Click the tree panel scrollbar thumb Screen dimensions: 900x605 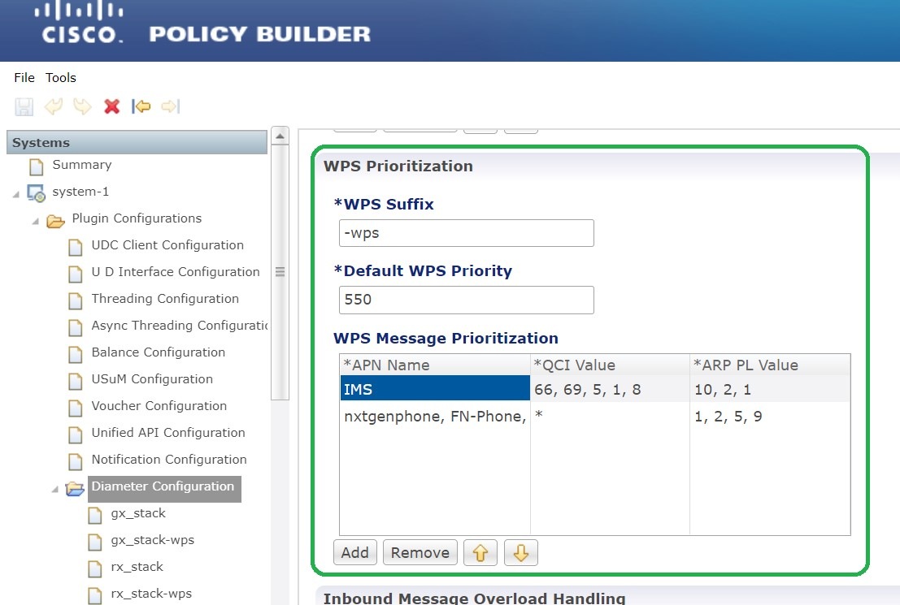coord(280,272)
